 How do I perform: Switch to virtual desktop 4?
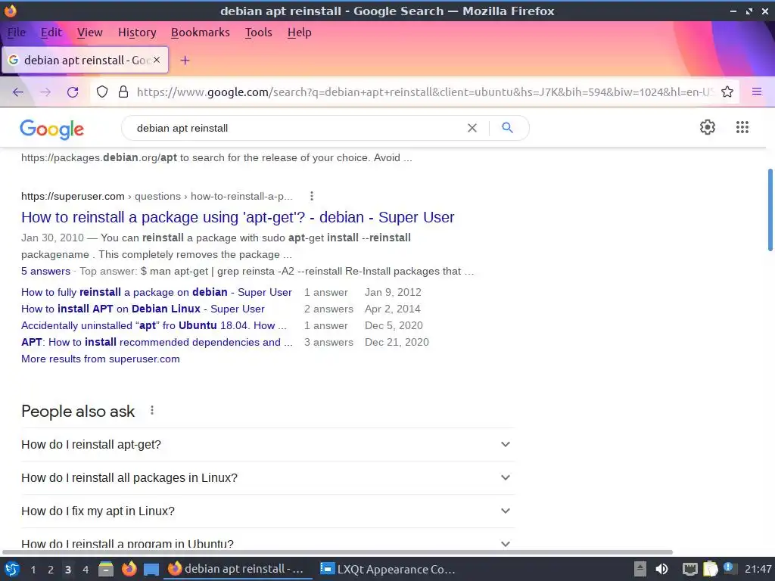(x=86, y=570)
